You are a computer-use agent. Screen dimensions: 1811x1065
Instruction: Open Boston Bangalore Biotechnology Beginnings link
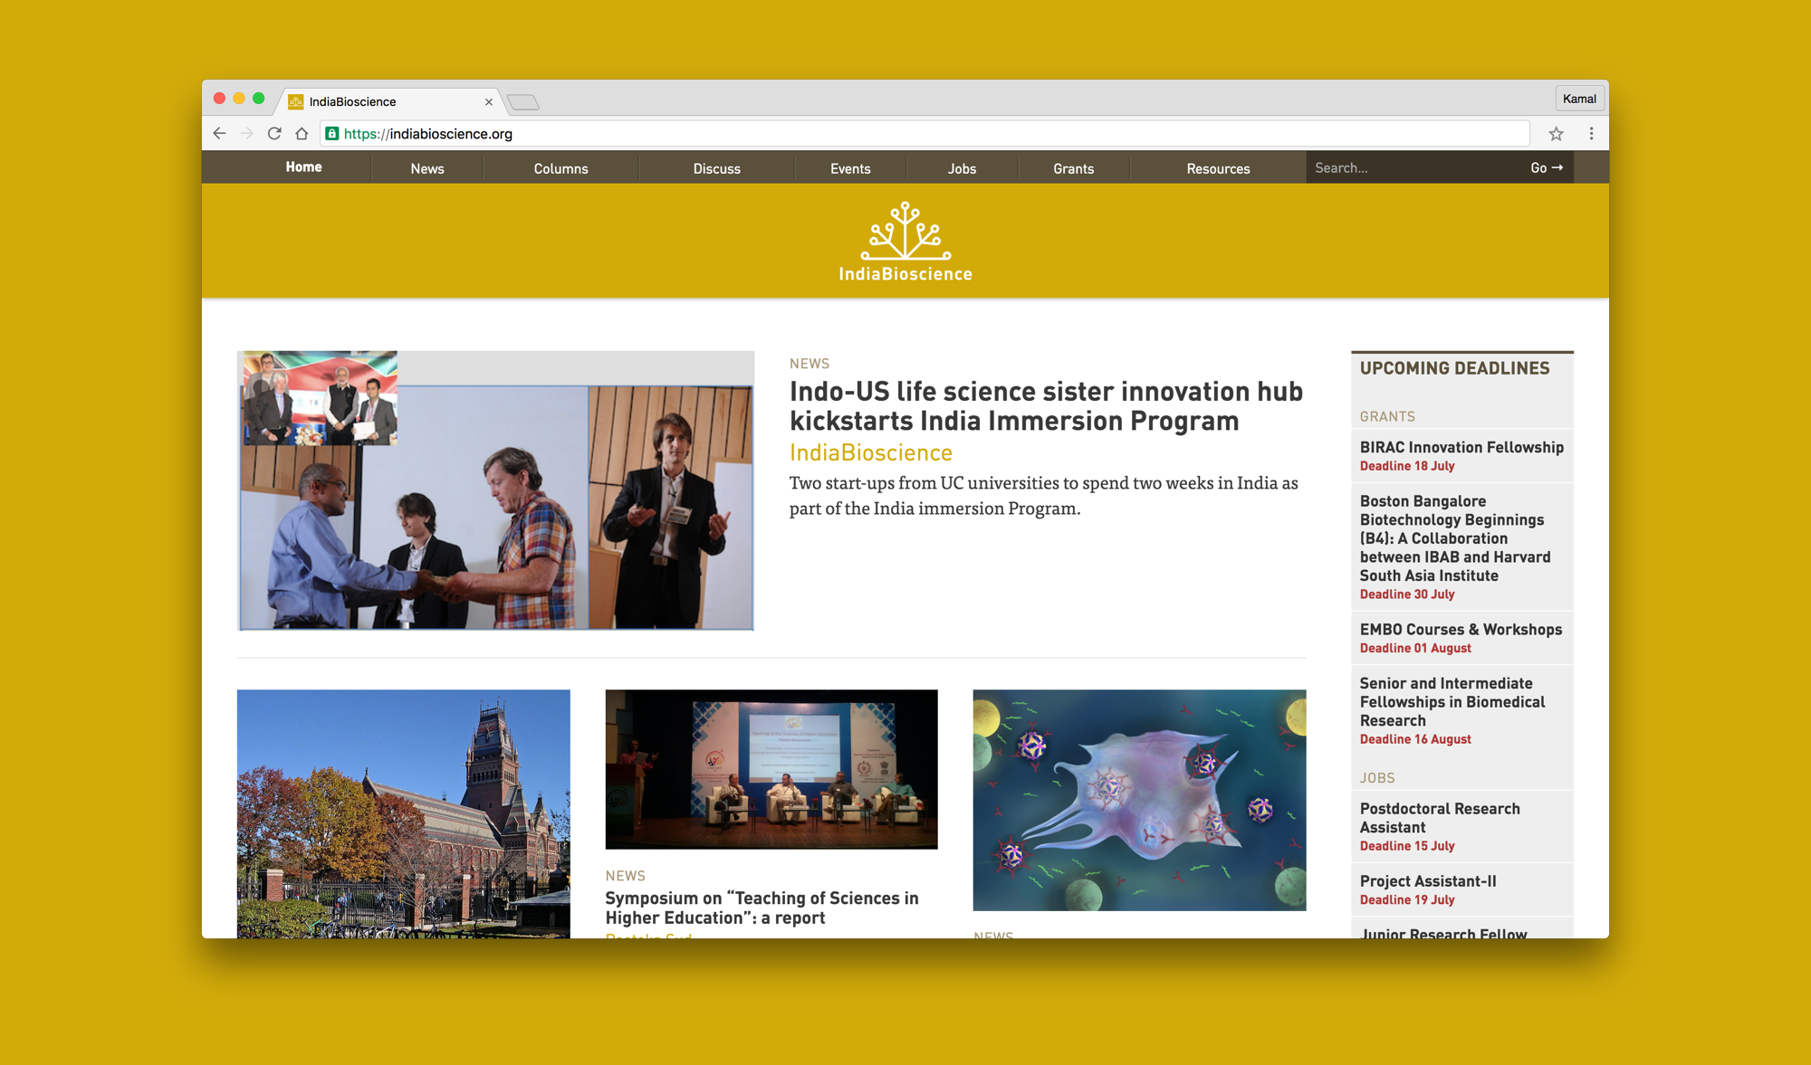1455,538
